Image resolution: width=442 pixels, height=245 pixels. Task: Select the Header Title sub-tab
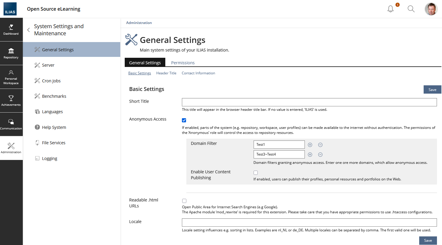pos(166,73)
